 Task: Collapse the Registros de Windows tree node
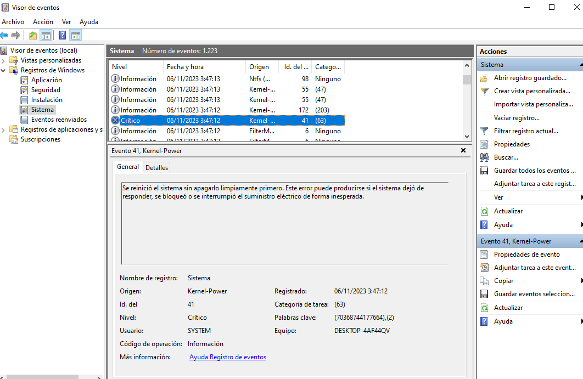[x=4, y=70]
